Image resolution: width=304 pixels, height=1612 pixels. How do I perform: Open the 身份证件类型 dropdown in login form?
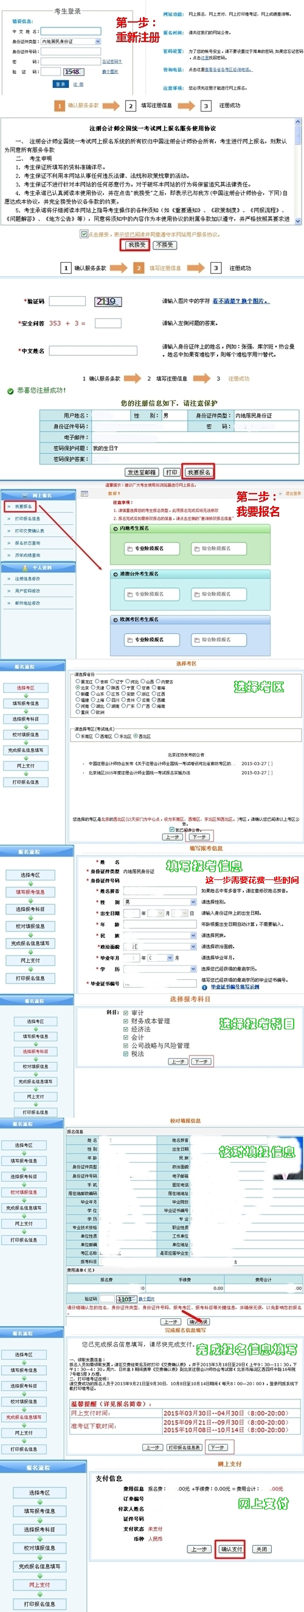click(x=71, y=41)
